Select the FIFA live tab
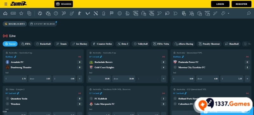Screen dimensions: 254x115 pos(26,44)
